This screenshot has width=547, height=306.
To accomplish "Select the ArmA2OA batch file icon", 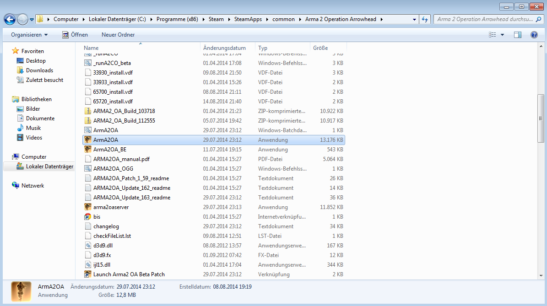I will click(x=88, y=130).
